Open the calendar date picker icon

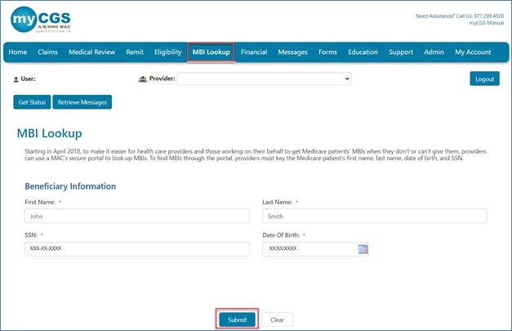click(x=363, y=248)
